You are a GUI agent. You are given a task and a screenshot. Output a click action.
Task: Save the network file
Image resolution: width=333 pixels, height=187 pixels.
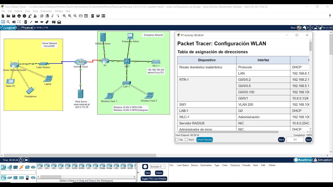14,16
